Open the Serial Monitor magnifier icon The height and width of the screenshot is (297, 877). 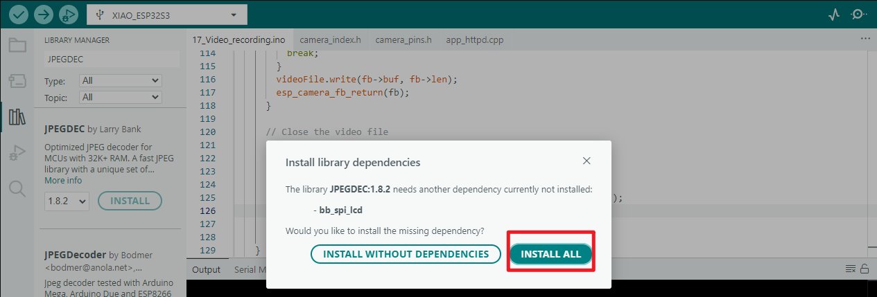click(859, 15)
